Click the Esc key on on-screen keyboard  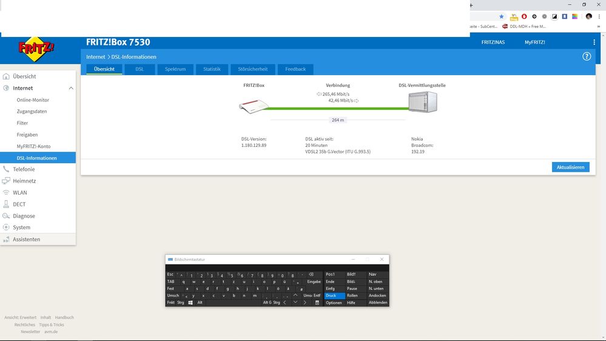coord(170,274)
